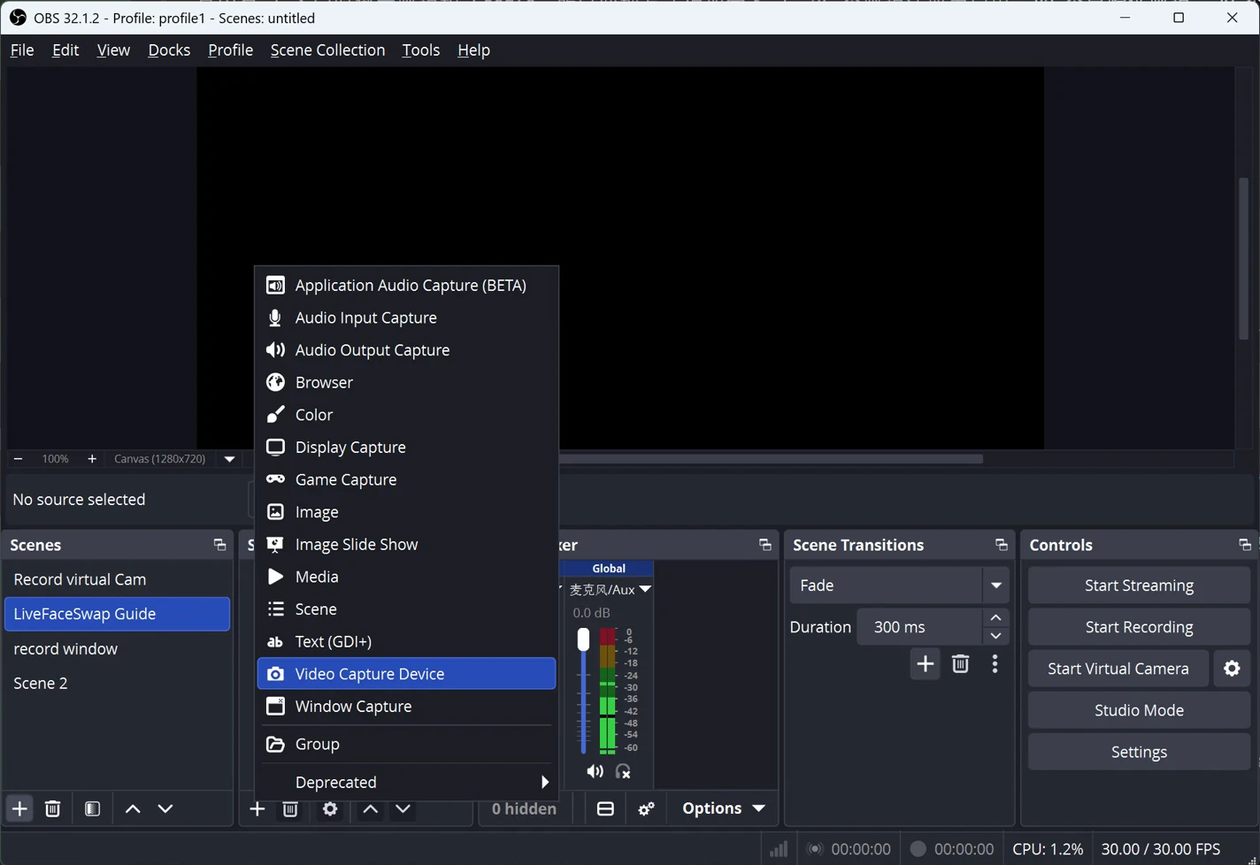This screenshot has width=1260, height=865.
Task: Decrease transition duration with down arrow
Action: pos(995,636)
